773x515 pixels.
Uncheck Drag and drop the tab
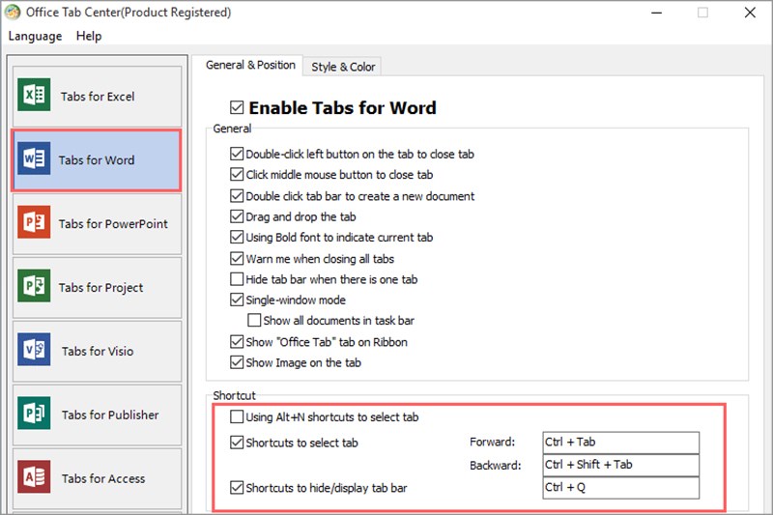237,216
